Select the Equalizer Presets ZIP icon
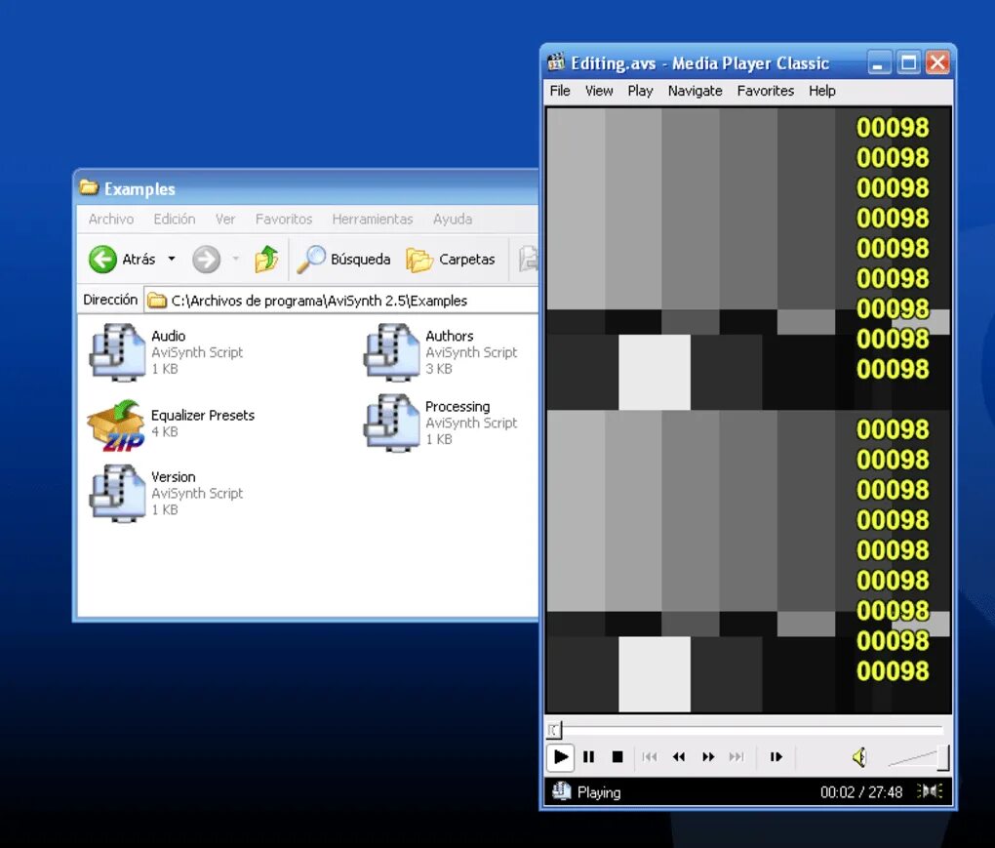 coord(117,424)
